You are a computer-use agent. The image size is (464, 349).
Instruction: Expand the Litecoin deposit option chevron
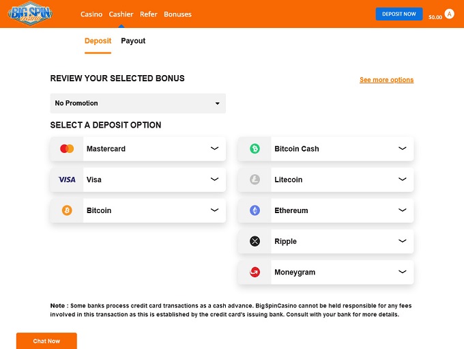[402, 179]
